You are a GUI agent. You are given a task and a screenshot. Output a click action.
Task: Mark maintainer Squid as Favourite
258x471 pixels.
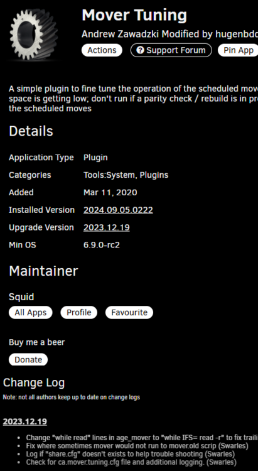(x=129, y=312)
